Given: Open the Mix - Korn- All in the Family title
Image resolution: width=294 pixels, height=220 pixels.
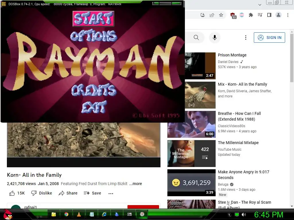Looking at the screenshot, I should pyautogui.click(x=242, y=84).
